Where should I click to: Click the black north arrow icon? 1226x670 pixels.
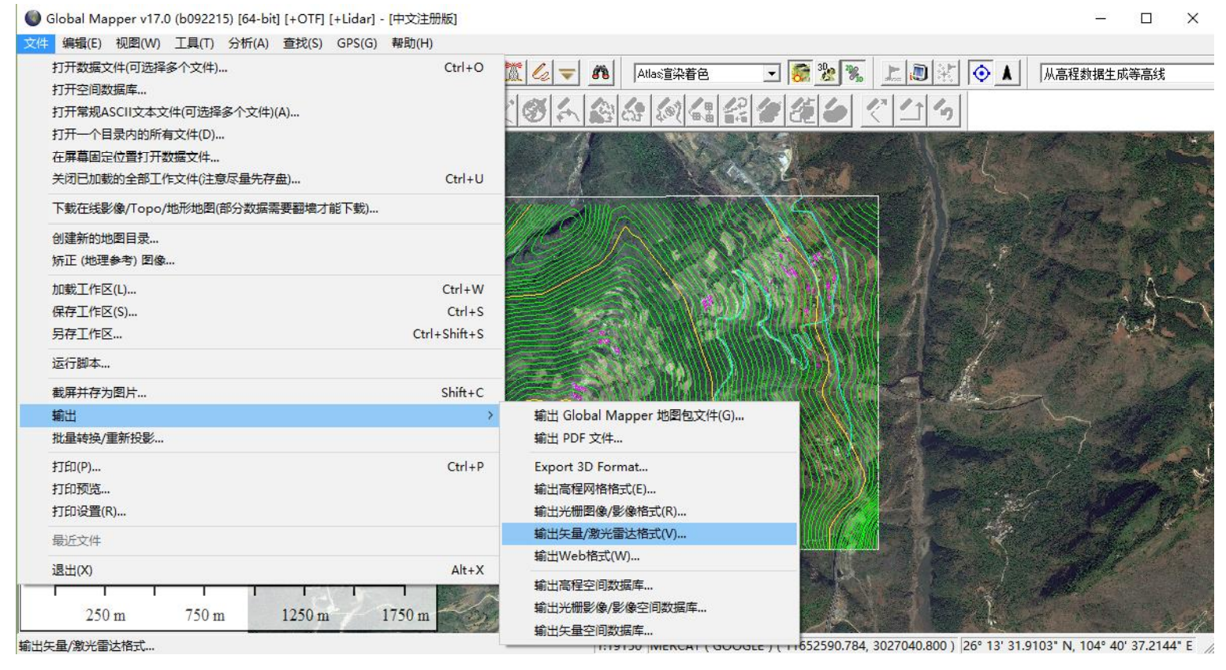(1008, 73)
